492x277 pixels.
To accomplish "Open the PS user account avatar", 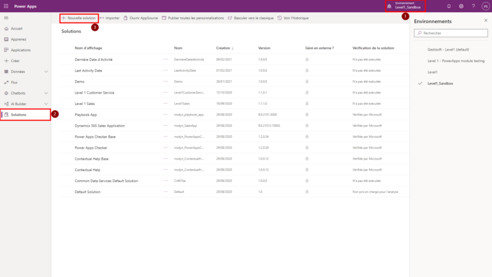I will coord(486,6).
